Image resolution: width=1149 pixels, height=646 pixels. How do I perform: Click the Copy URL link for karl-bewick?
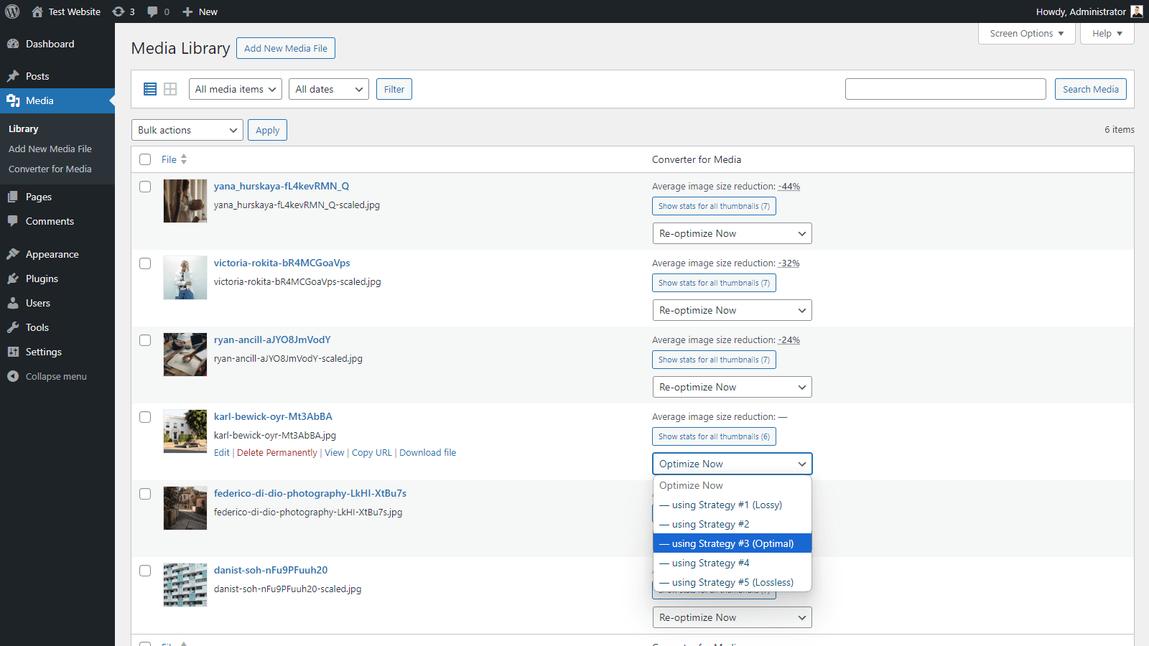point(371,453)
